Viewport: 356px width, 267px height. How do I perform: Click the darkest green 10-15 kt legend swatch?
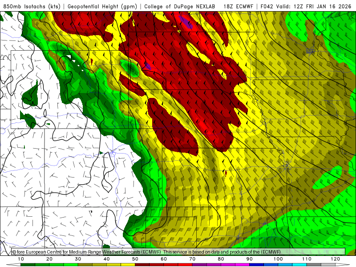tap(28, 265)
